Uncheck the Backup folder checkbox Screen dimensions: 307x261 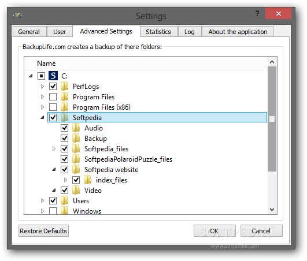[64, 138]
